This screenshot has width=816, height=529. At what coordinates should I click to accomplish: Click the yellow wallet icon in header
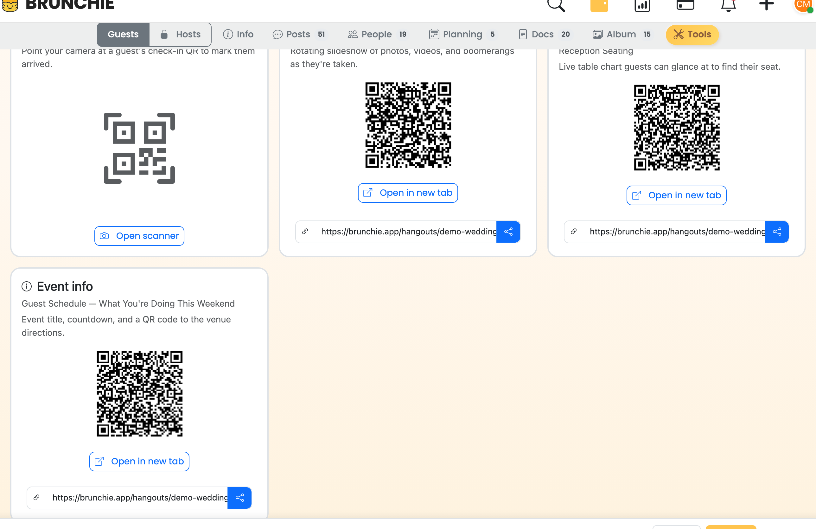click(599, 5)
